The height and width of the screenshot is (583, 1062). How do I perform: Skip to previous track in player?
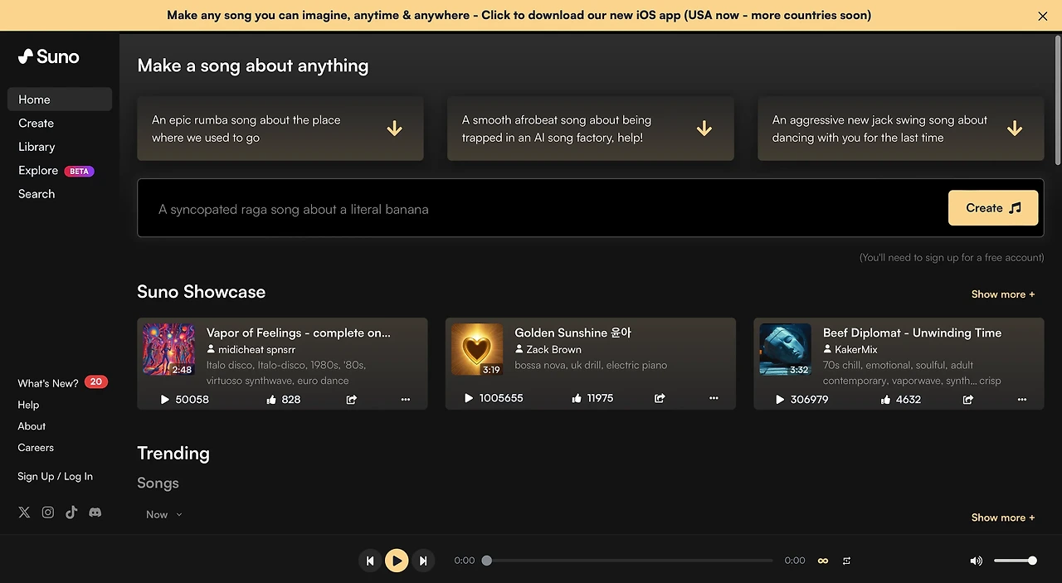[370, 561]
